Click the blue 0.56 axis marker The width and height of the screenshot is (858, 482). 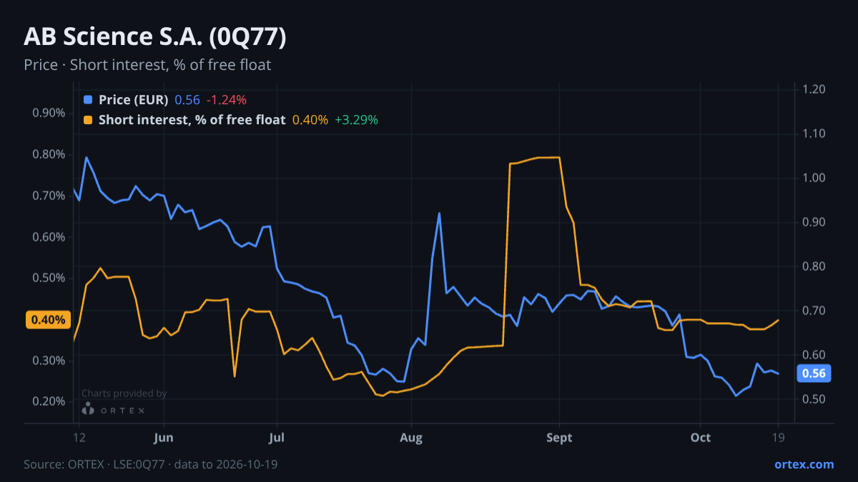tap(814, 373)
